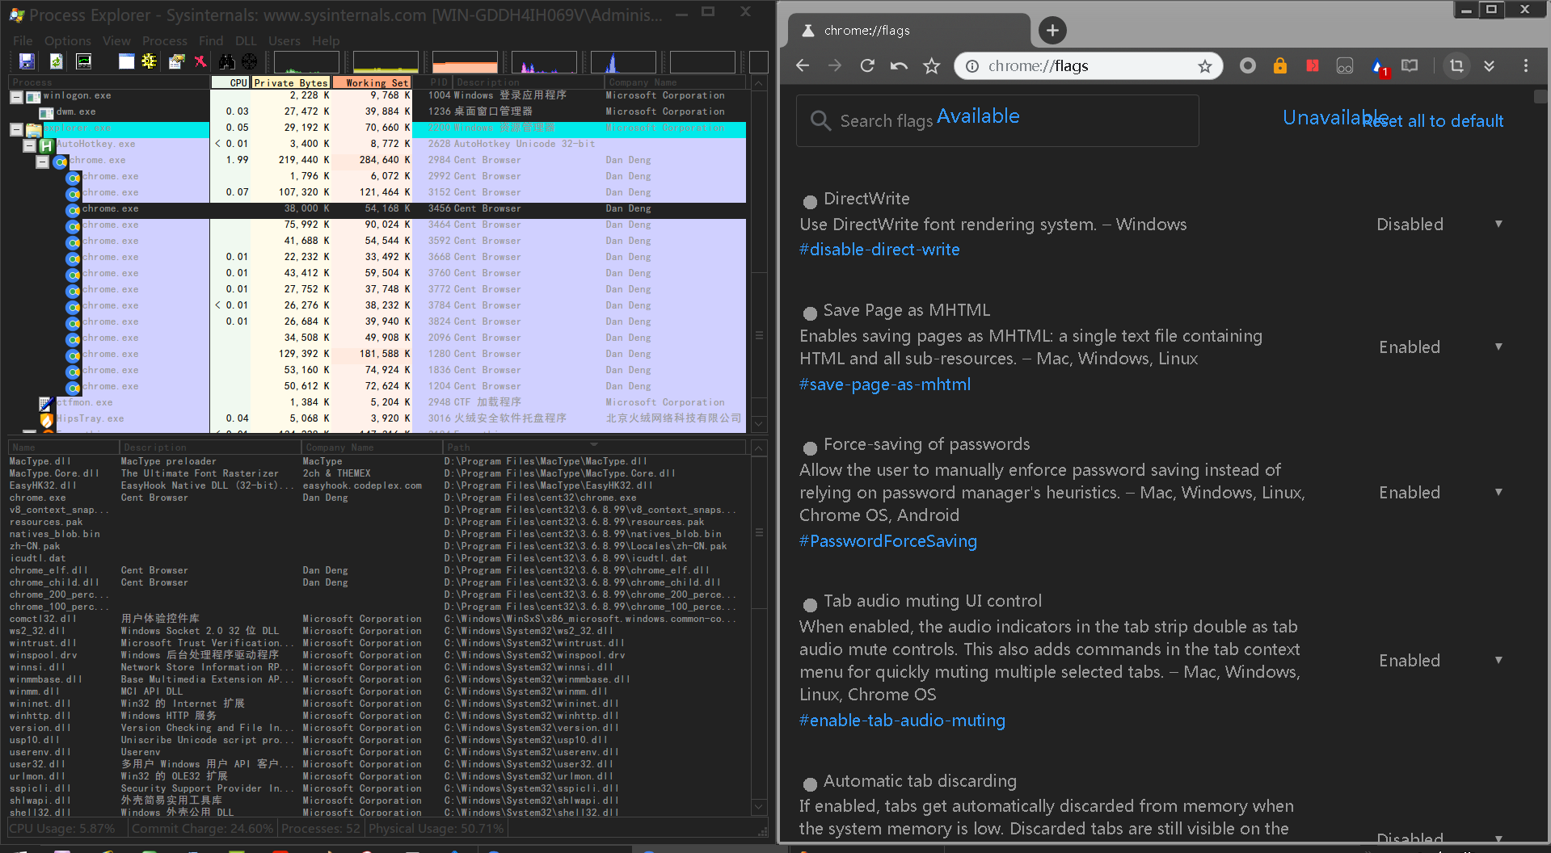Collapse the winlogon.exe tree node
Screen dimensions: 1551x853
tap(16, 96)
